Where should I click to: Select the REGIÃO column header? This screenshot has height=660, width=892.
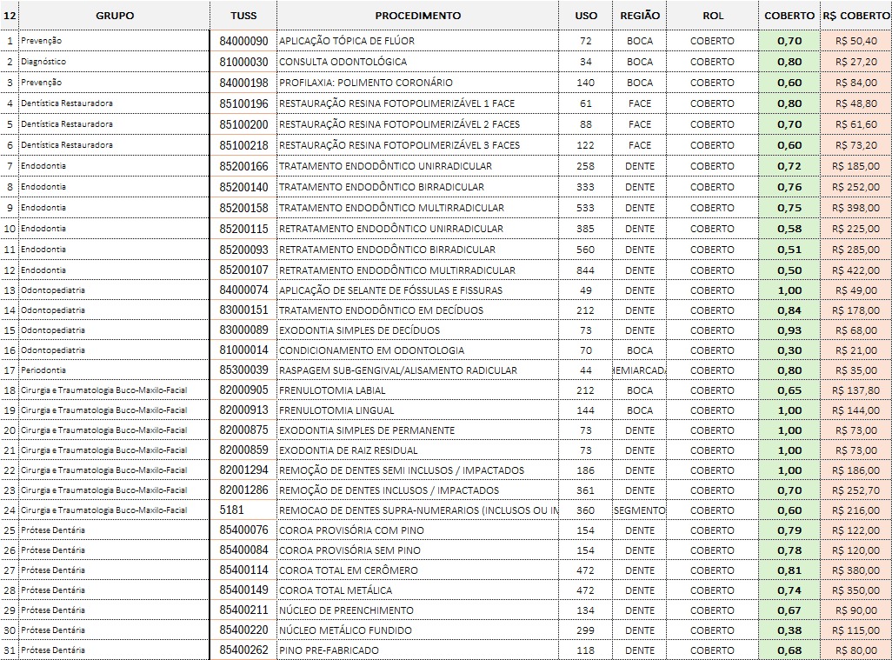click(640, 16)
